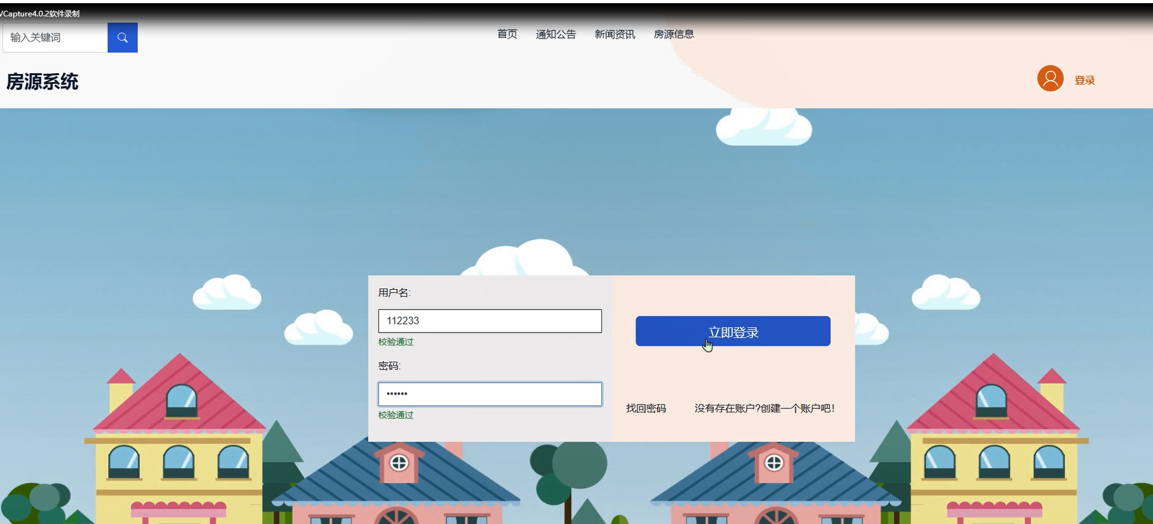Click 没有存在账户?创建一个账户吧! link
Image resolution: width=1153 pixels, height=524 pixels.
tap(764, 408)
